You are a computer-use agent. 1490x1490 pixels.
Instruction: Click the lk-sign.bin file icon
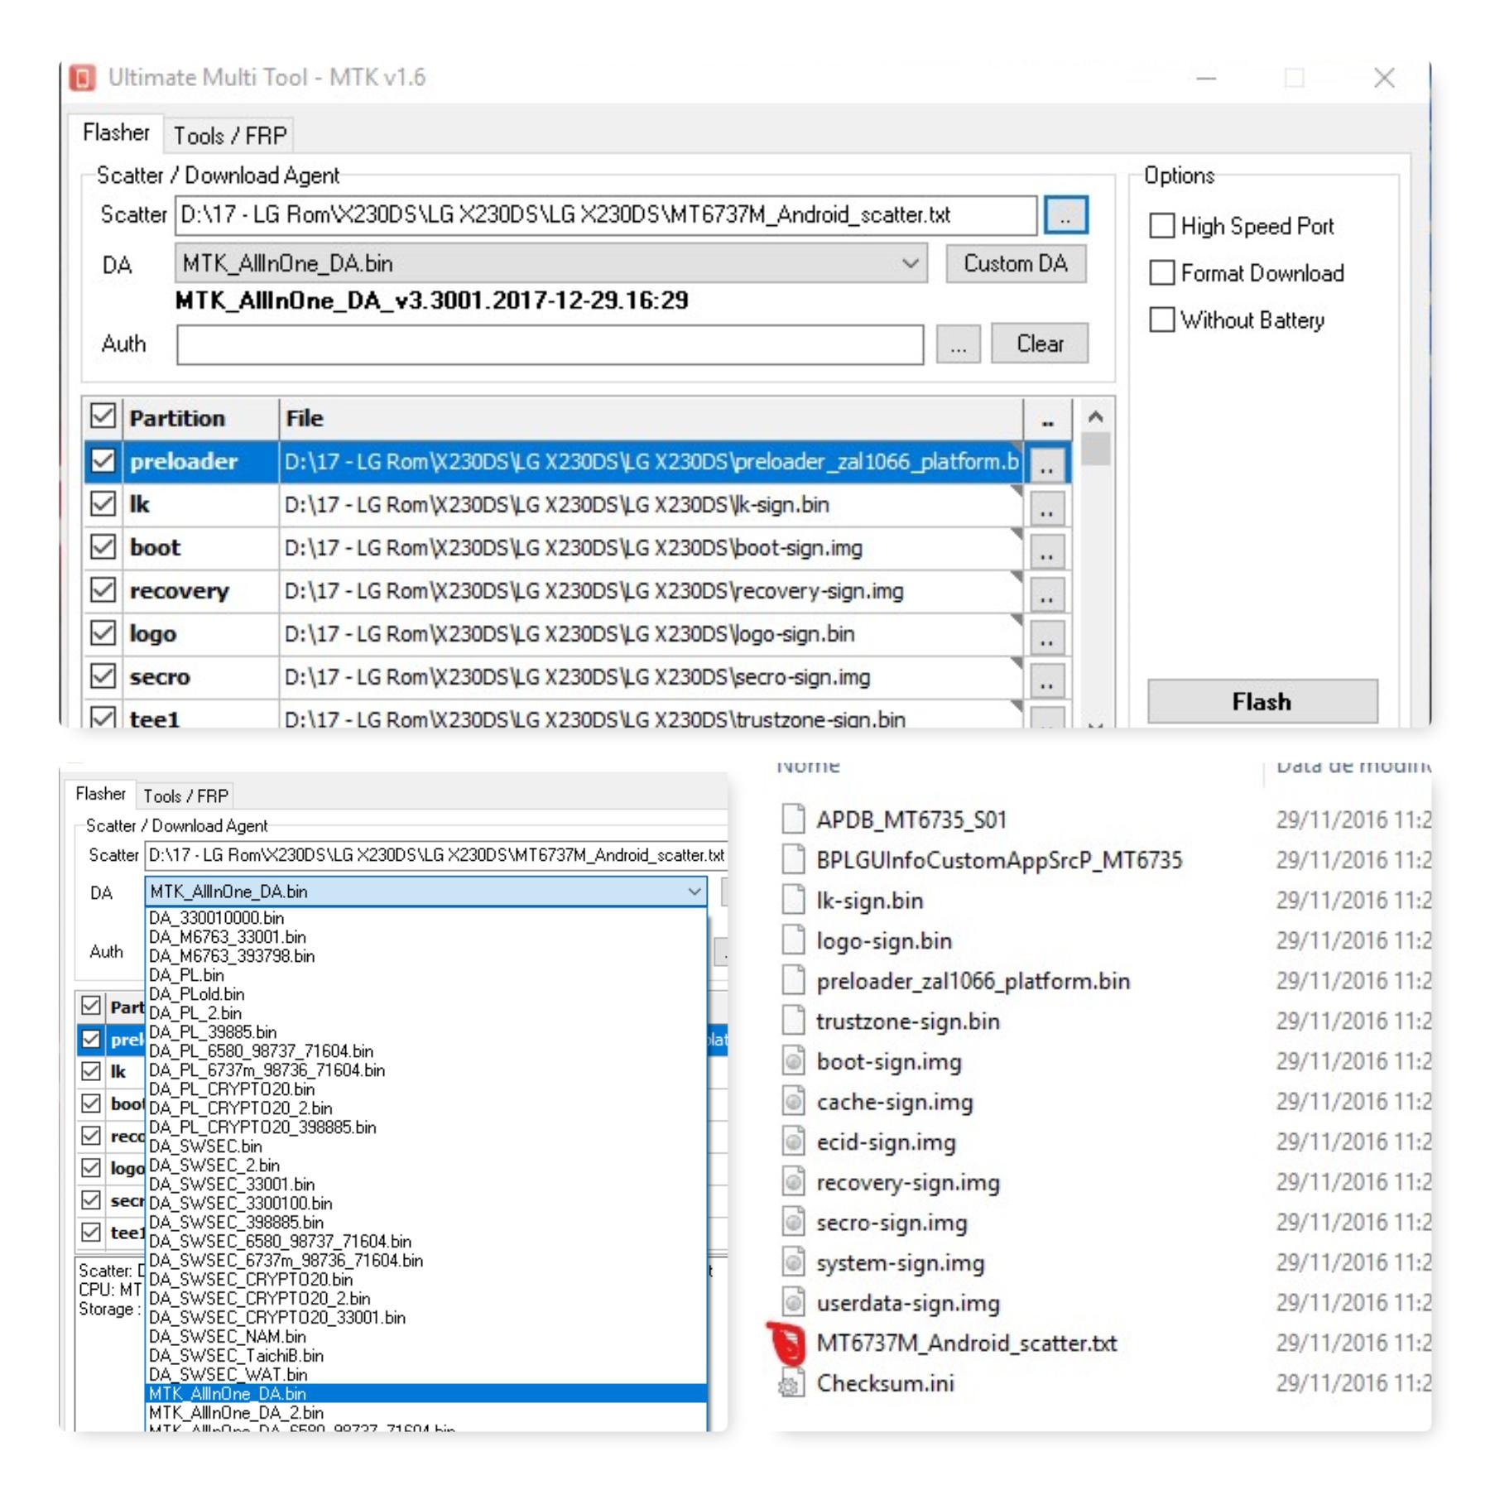pos(793,899)
